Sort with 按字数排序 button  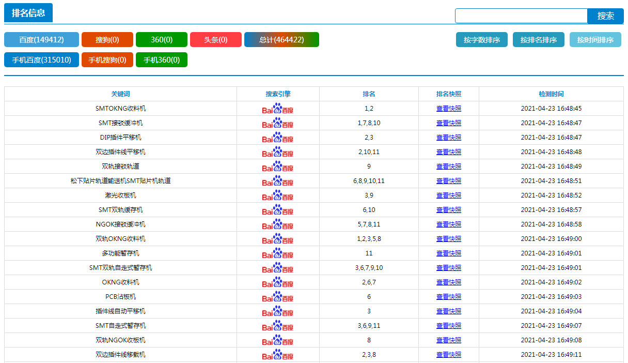482,40
